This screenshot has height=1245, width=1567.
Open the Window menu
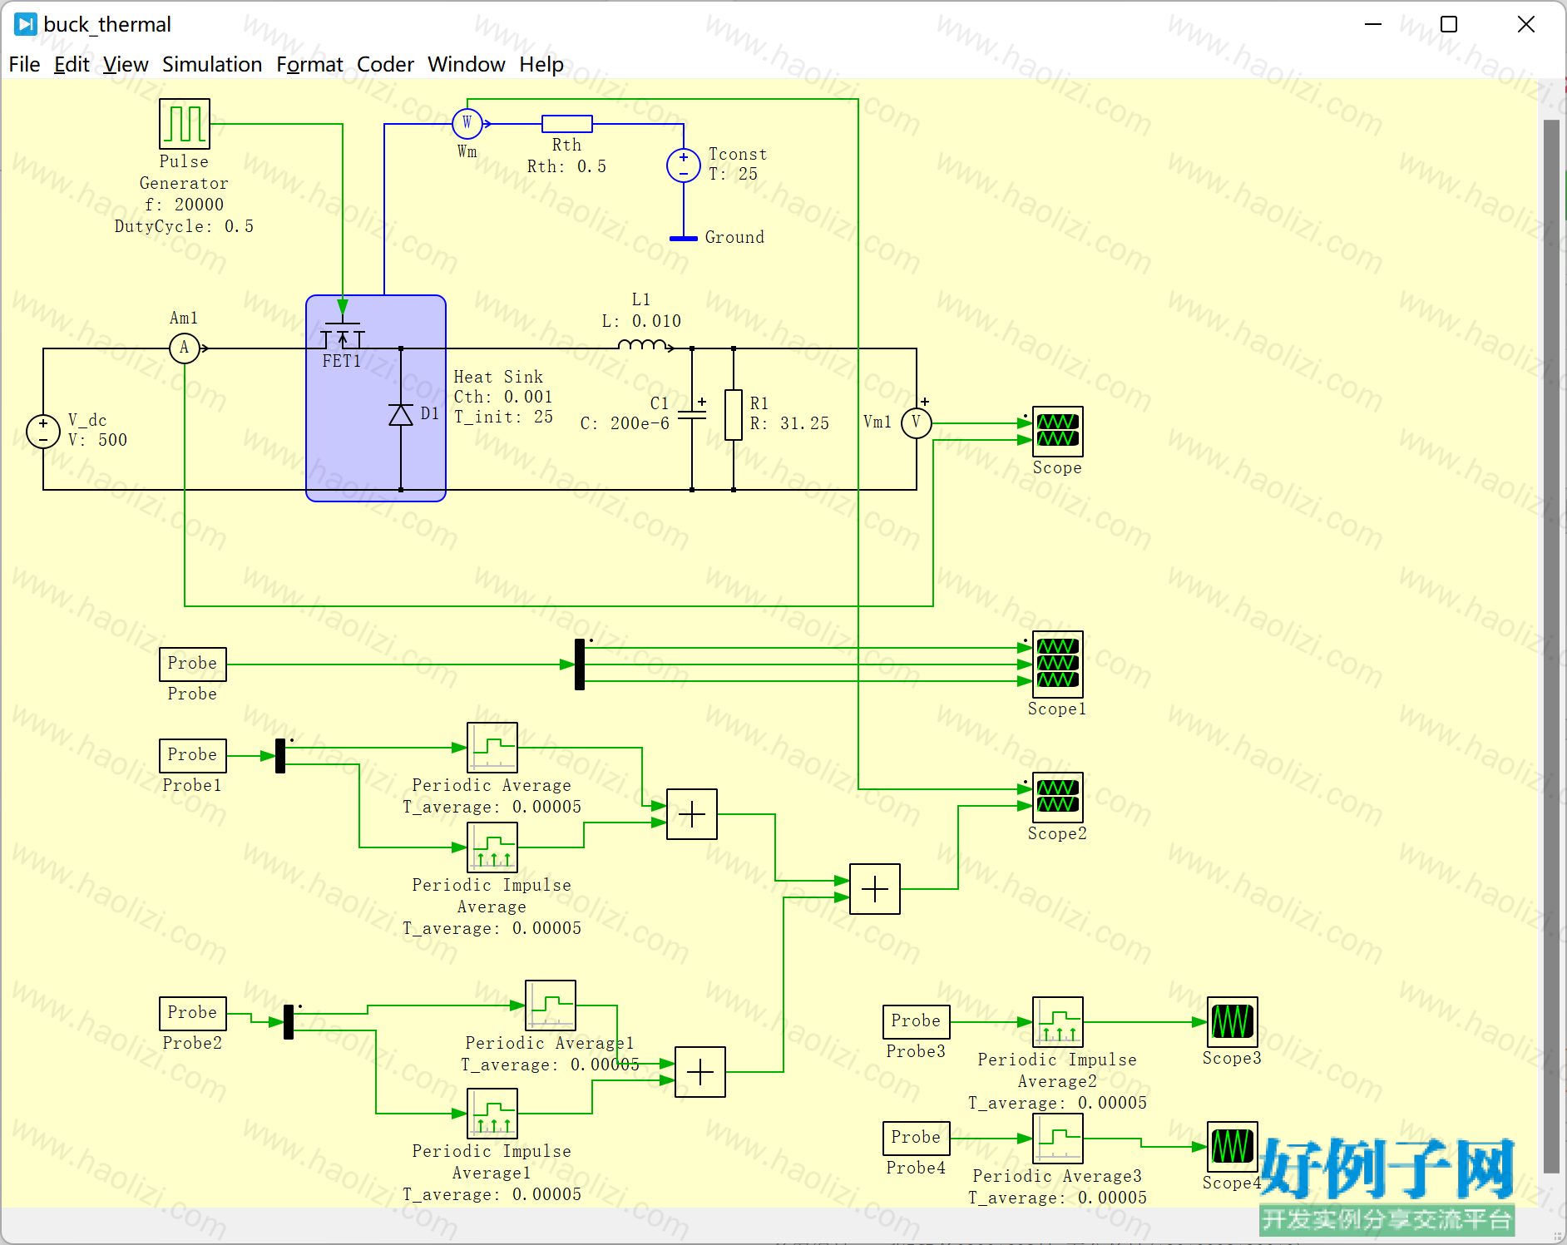pyautogui.click(x=467, y=64)
